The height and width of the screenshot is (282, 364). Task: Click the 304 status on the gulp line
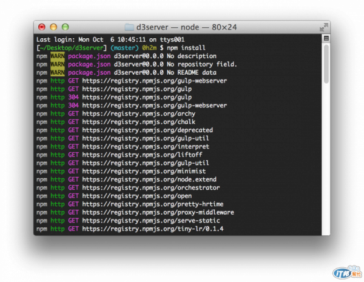(x=73, y=97)
